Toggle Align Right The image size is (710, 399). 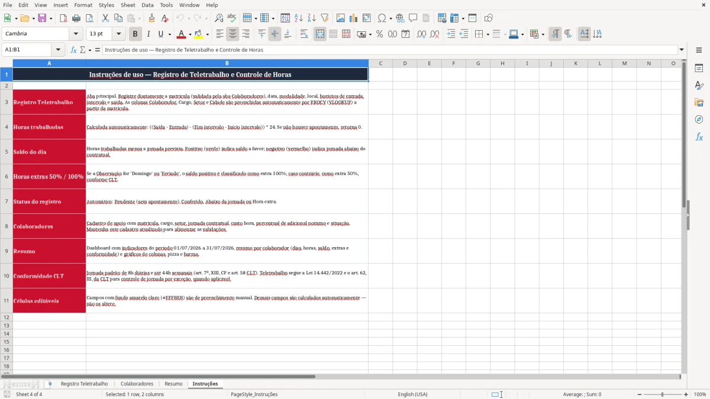[246, 34]
